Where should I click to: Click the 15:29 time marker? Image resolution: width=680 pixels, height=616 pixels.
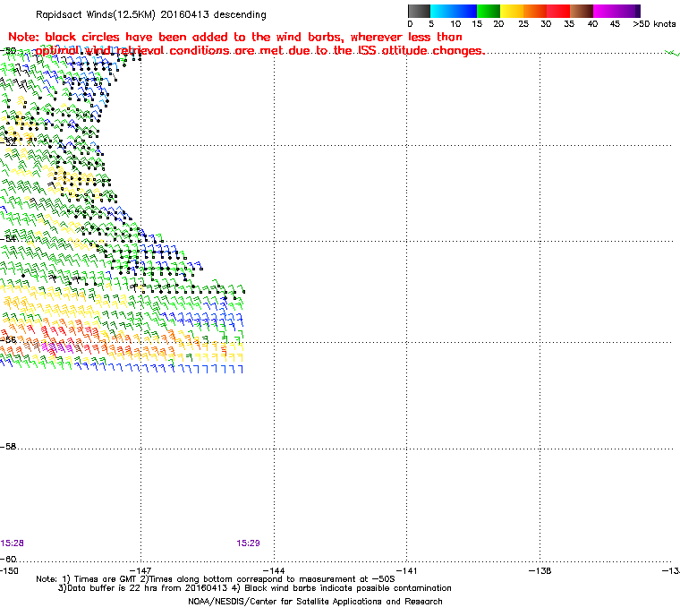pos(248,543)
